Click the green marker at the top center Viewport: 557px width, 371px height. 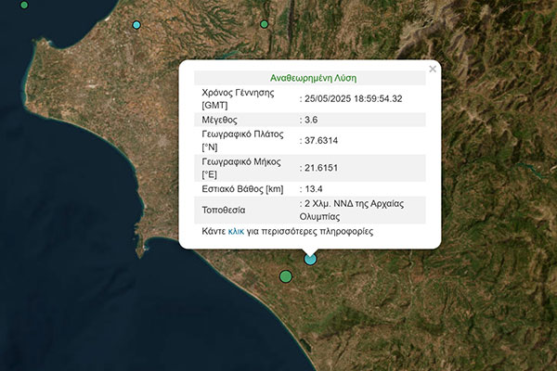[265, 24]
